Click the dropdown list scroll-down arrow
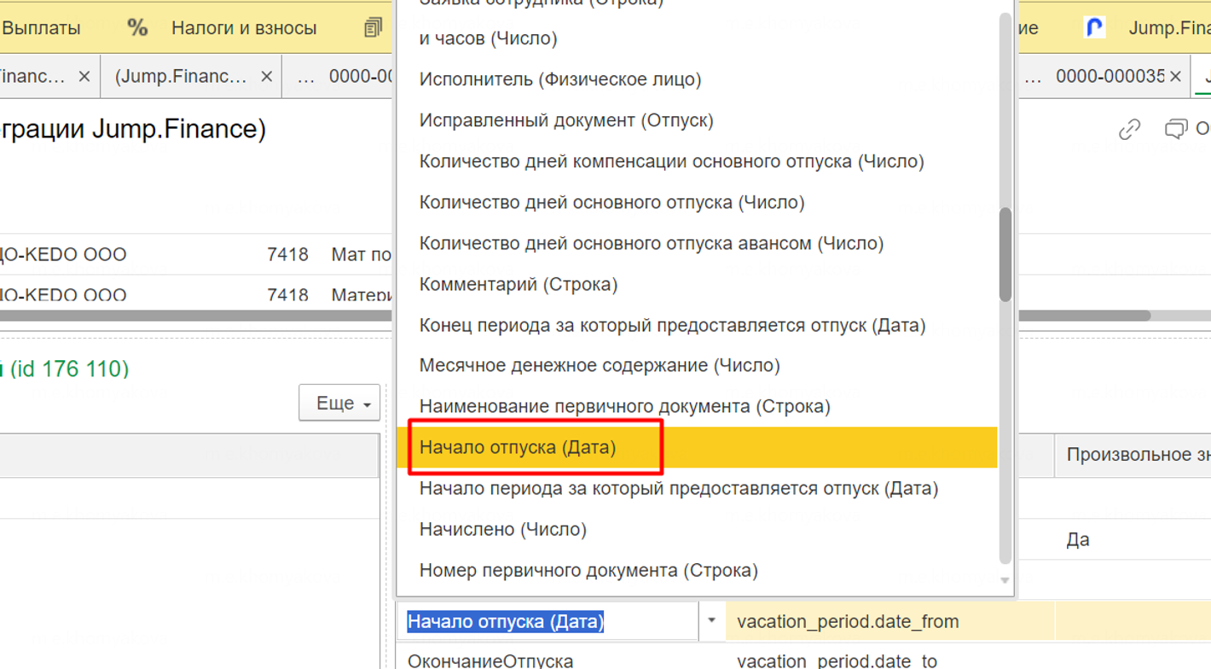 tap(1005, 581)
